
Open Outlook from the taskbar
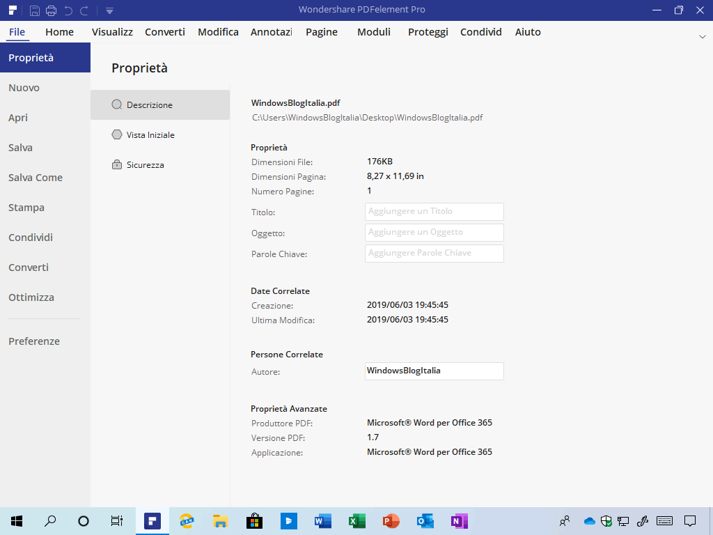[x=425, y=521]
